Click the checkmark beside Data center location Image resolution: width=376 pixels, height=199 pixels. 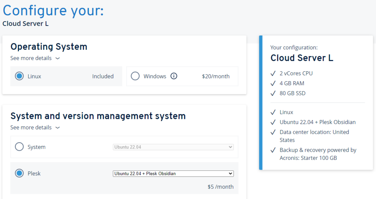[x=273, y=132]
